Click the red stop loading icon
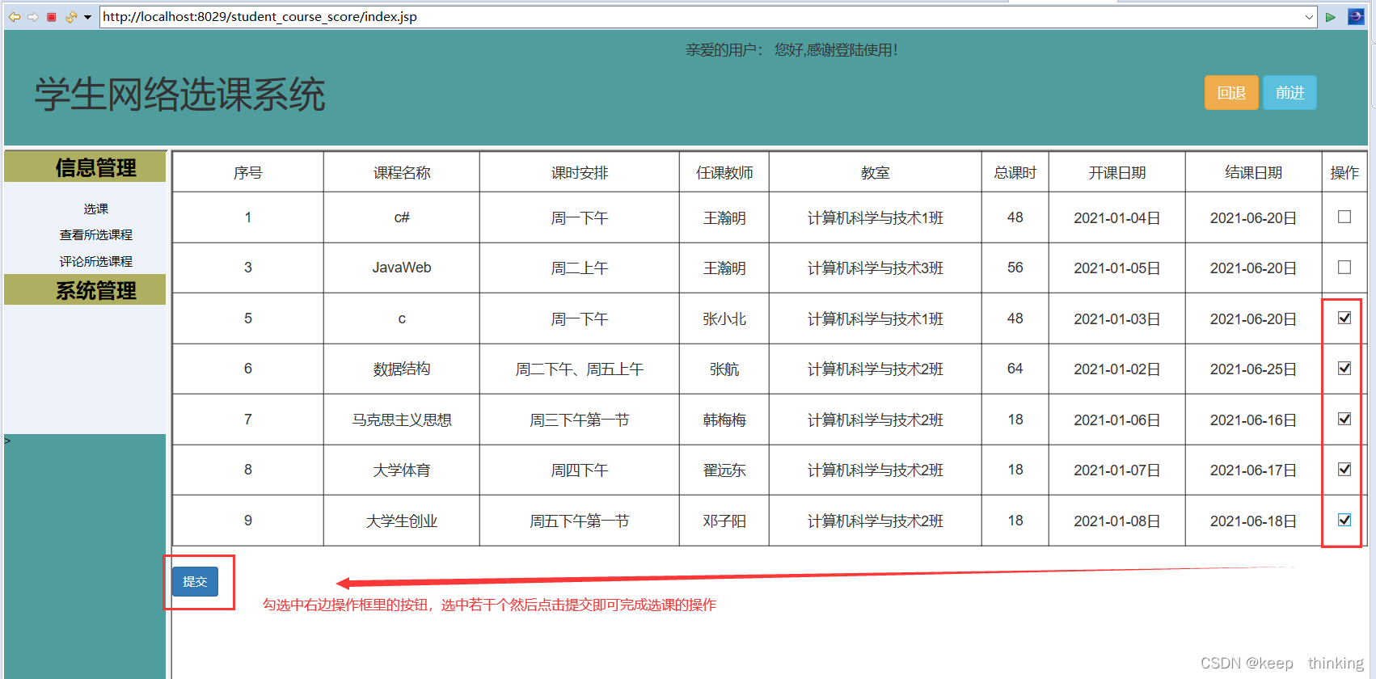Screen dimensions: 1376x679 tap(52, 17)
